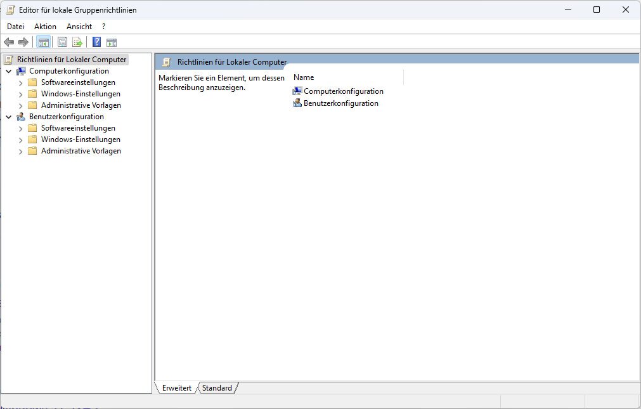Switch to the Standard tab
The height and width of the screenshot is (409, 641).
coord(217,388)
